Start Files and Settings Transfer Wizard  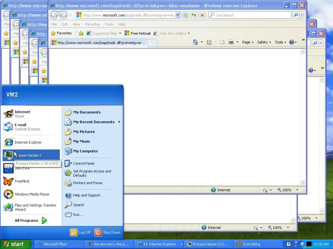31,207
